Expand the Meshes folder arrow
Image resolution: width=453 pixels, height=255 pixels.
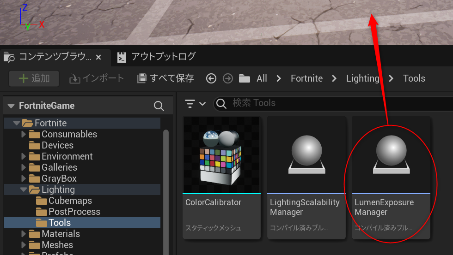click(24, 245)
